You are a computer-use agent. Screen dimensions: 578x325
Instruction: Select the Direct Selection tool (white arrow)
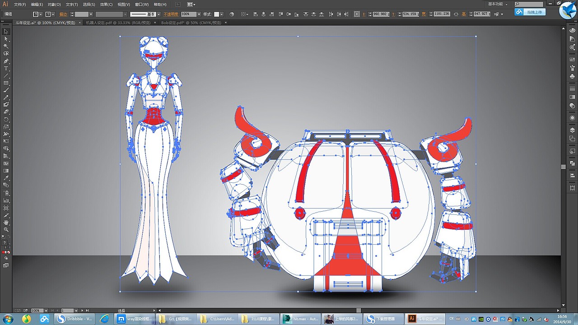click(6, 39)
